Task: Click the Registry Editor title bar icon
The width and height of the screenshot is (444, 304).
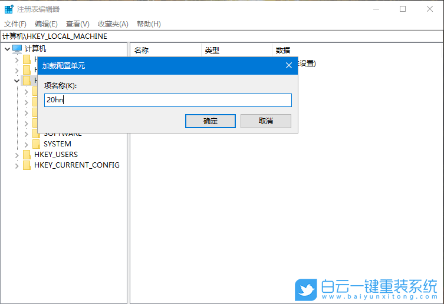Action: 9,9
